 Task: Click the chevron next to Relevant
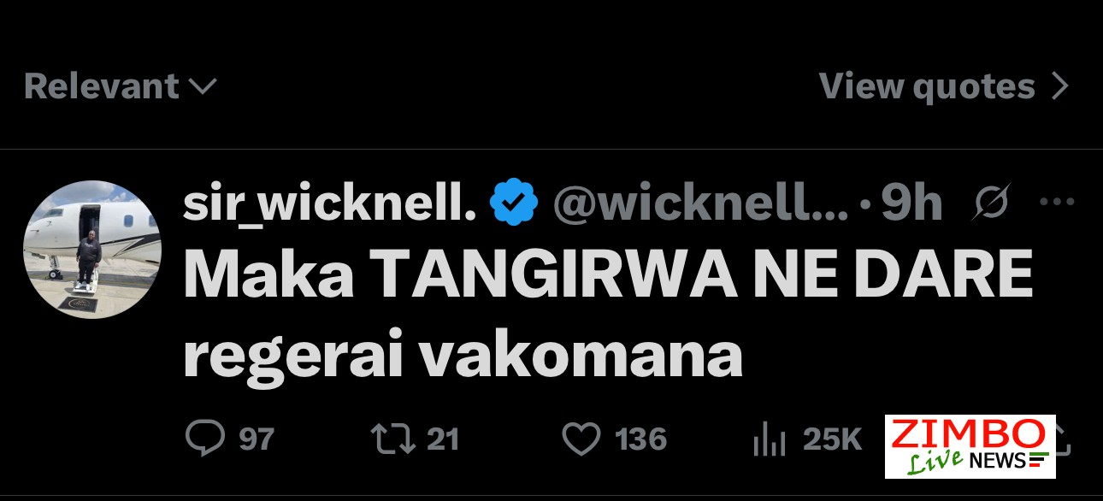tap(202, 87)
